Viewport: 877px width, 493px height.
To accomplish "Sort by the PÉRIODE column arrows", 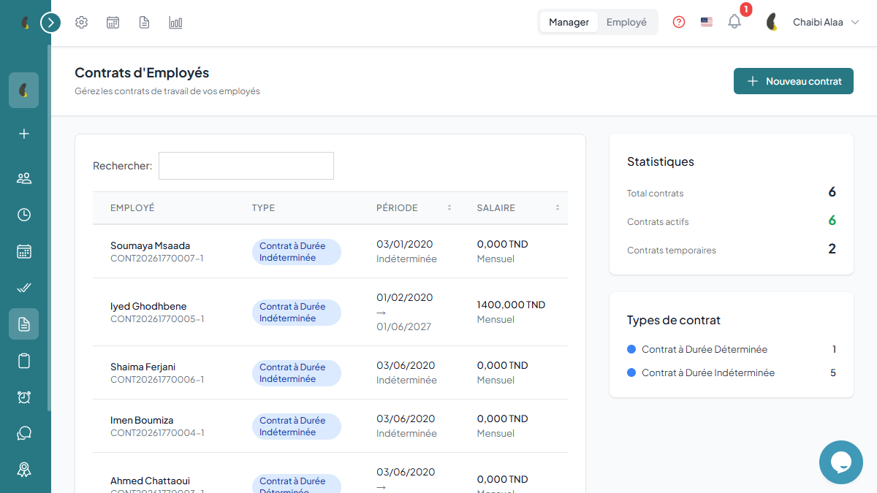I will (449, 208).
